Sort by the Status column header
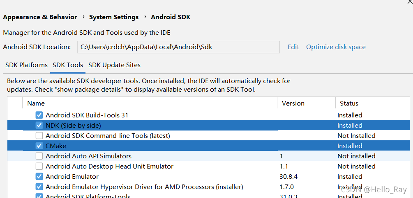Screen dimensions: 413x198 [373, 103]
